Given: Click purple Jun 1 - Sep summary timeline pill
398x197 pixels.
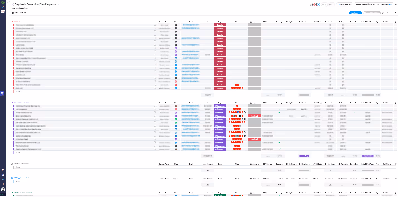Looking at the screenshot, I should [x=304, y=156].
